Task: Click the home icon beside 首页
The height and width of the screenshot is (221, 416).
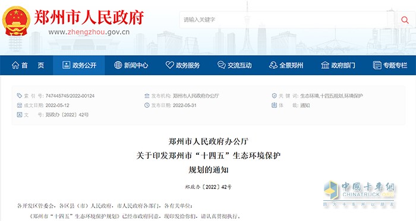Action: [15, 65]
